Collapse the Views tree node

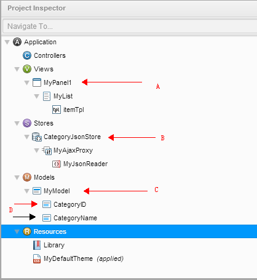tap(17, 70)
